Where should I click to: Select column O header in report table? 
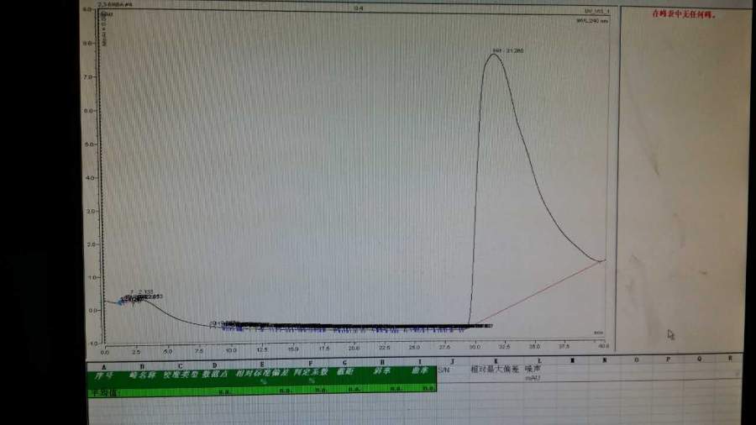point(637,359)
